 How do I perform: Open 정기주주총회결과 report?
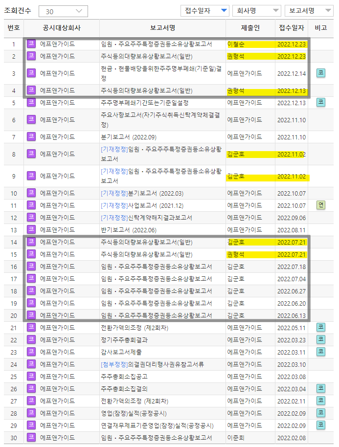coord(124,340)
